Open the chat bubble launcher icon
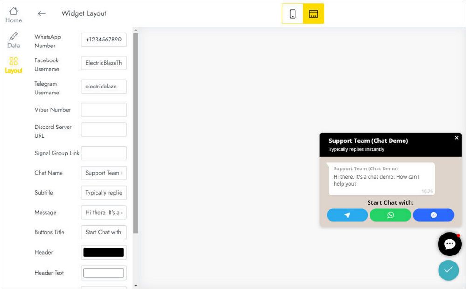The image size is (466, 289). [449, 244]
